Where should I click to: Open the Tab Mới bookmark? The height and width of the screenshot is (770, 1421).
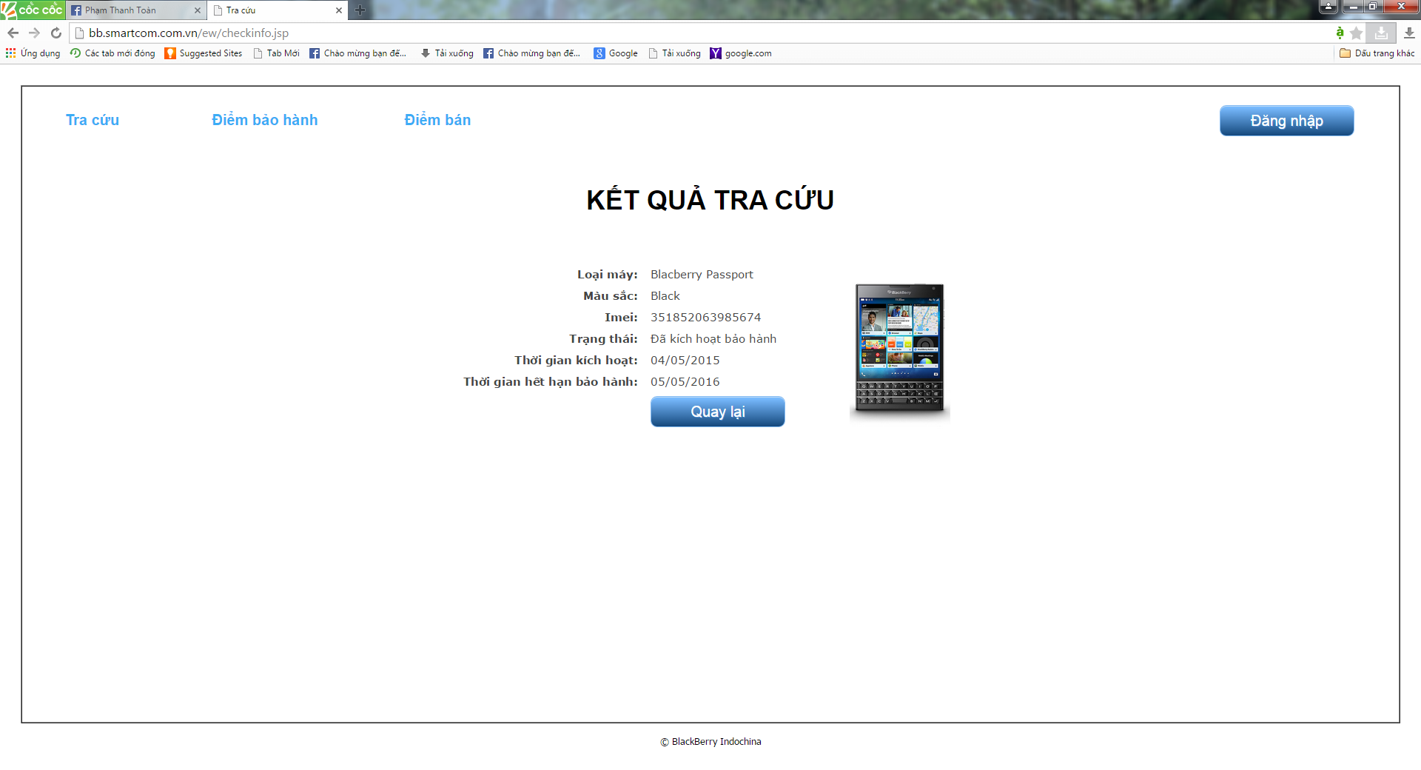pos(276,53)
